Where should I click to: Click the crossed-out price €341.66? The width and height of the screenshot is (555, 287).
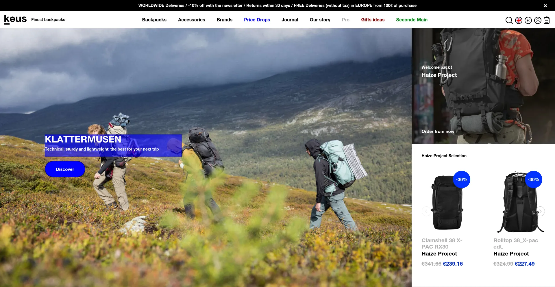pos(431,264)
